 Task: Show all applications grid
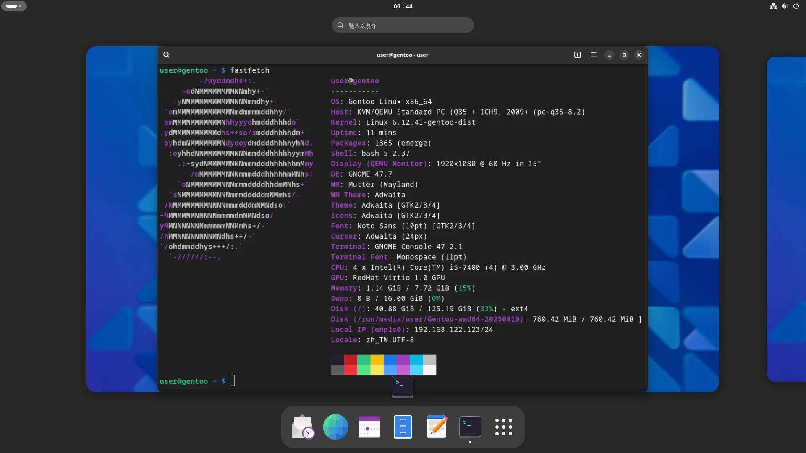(x=503, y=427)
